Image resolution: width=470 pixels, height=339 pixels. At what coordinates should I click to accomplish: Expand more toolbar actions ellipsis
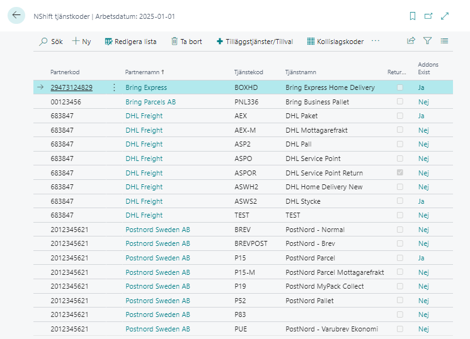[375, 41]
